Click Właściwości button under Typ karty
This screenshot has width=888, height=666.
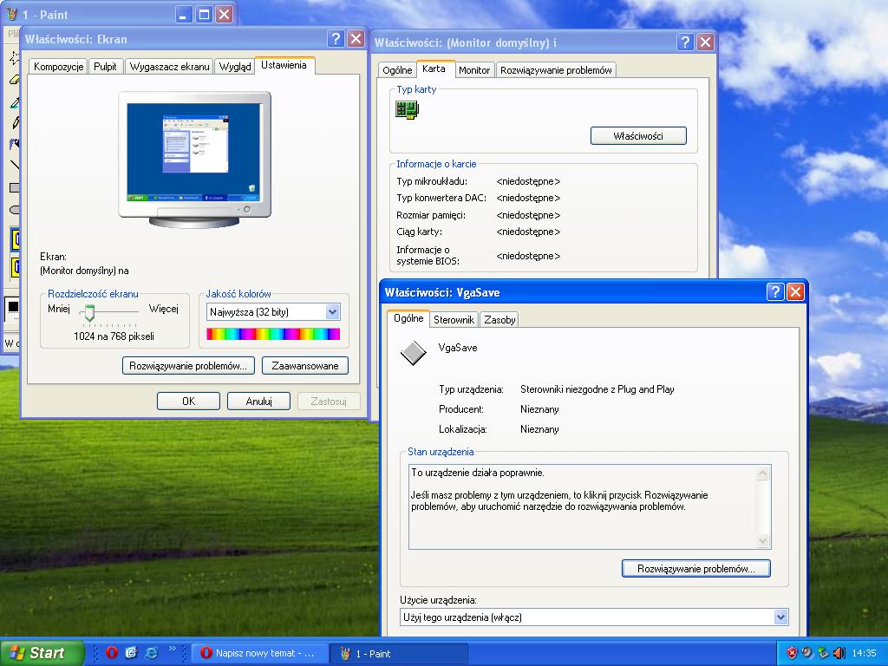coord(638,136)
